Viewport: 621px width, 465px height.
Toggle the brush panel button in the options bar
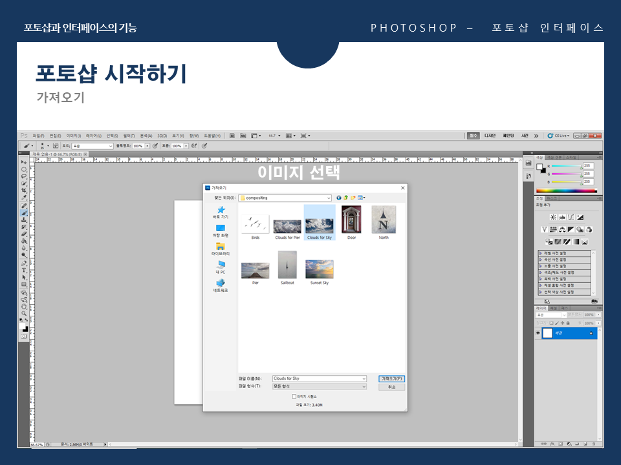tap(56, 146)
